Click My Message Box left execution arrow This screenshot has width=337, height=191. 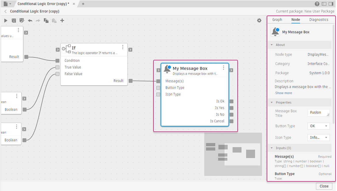coord(158,70)
